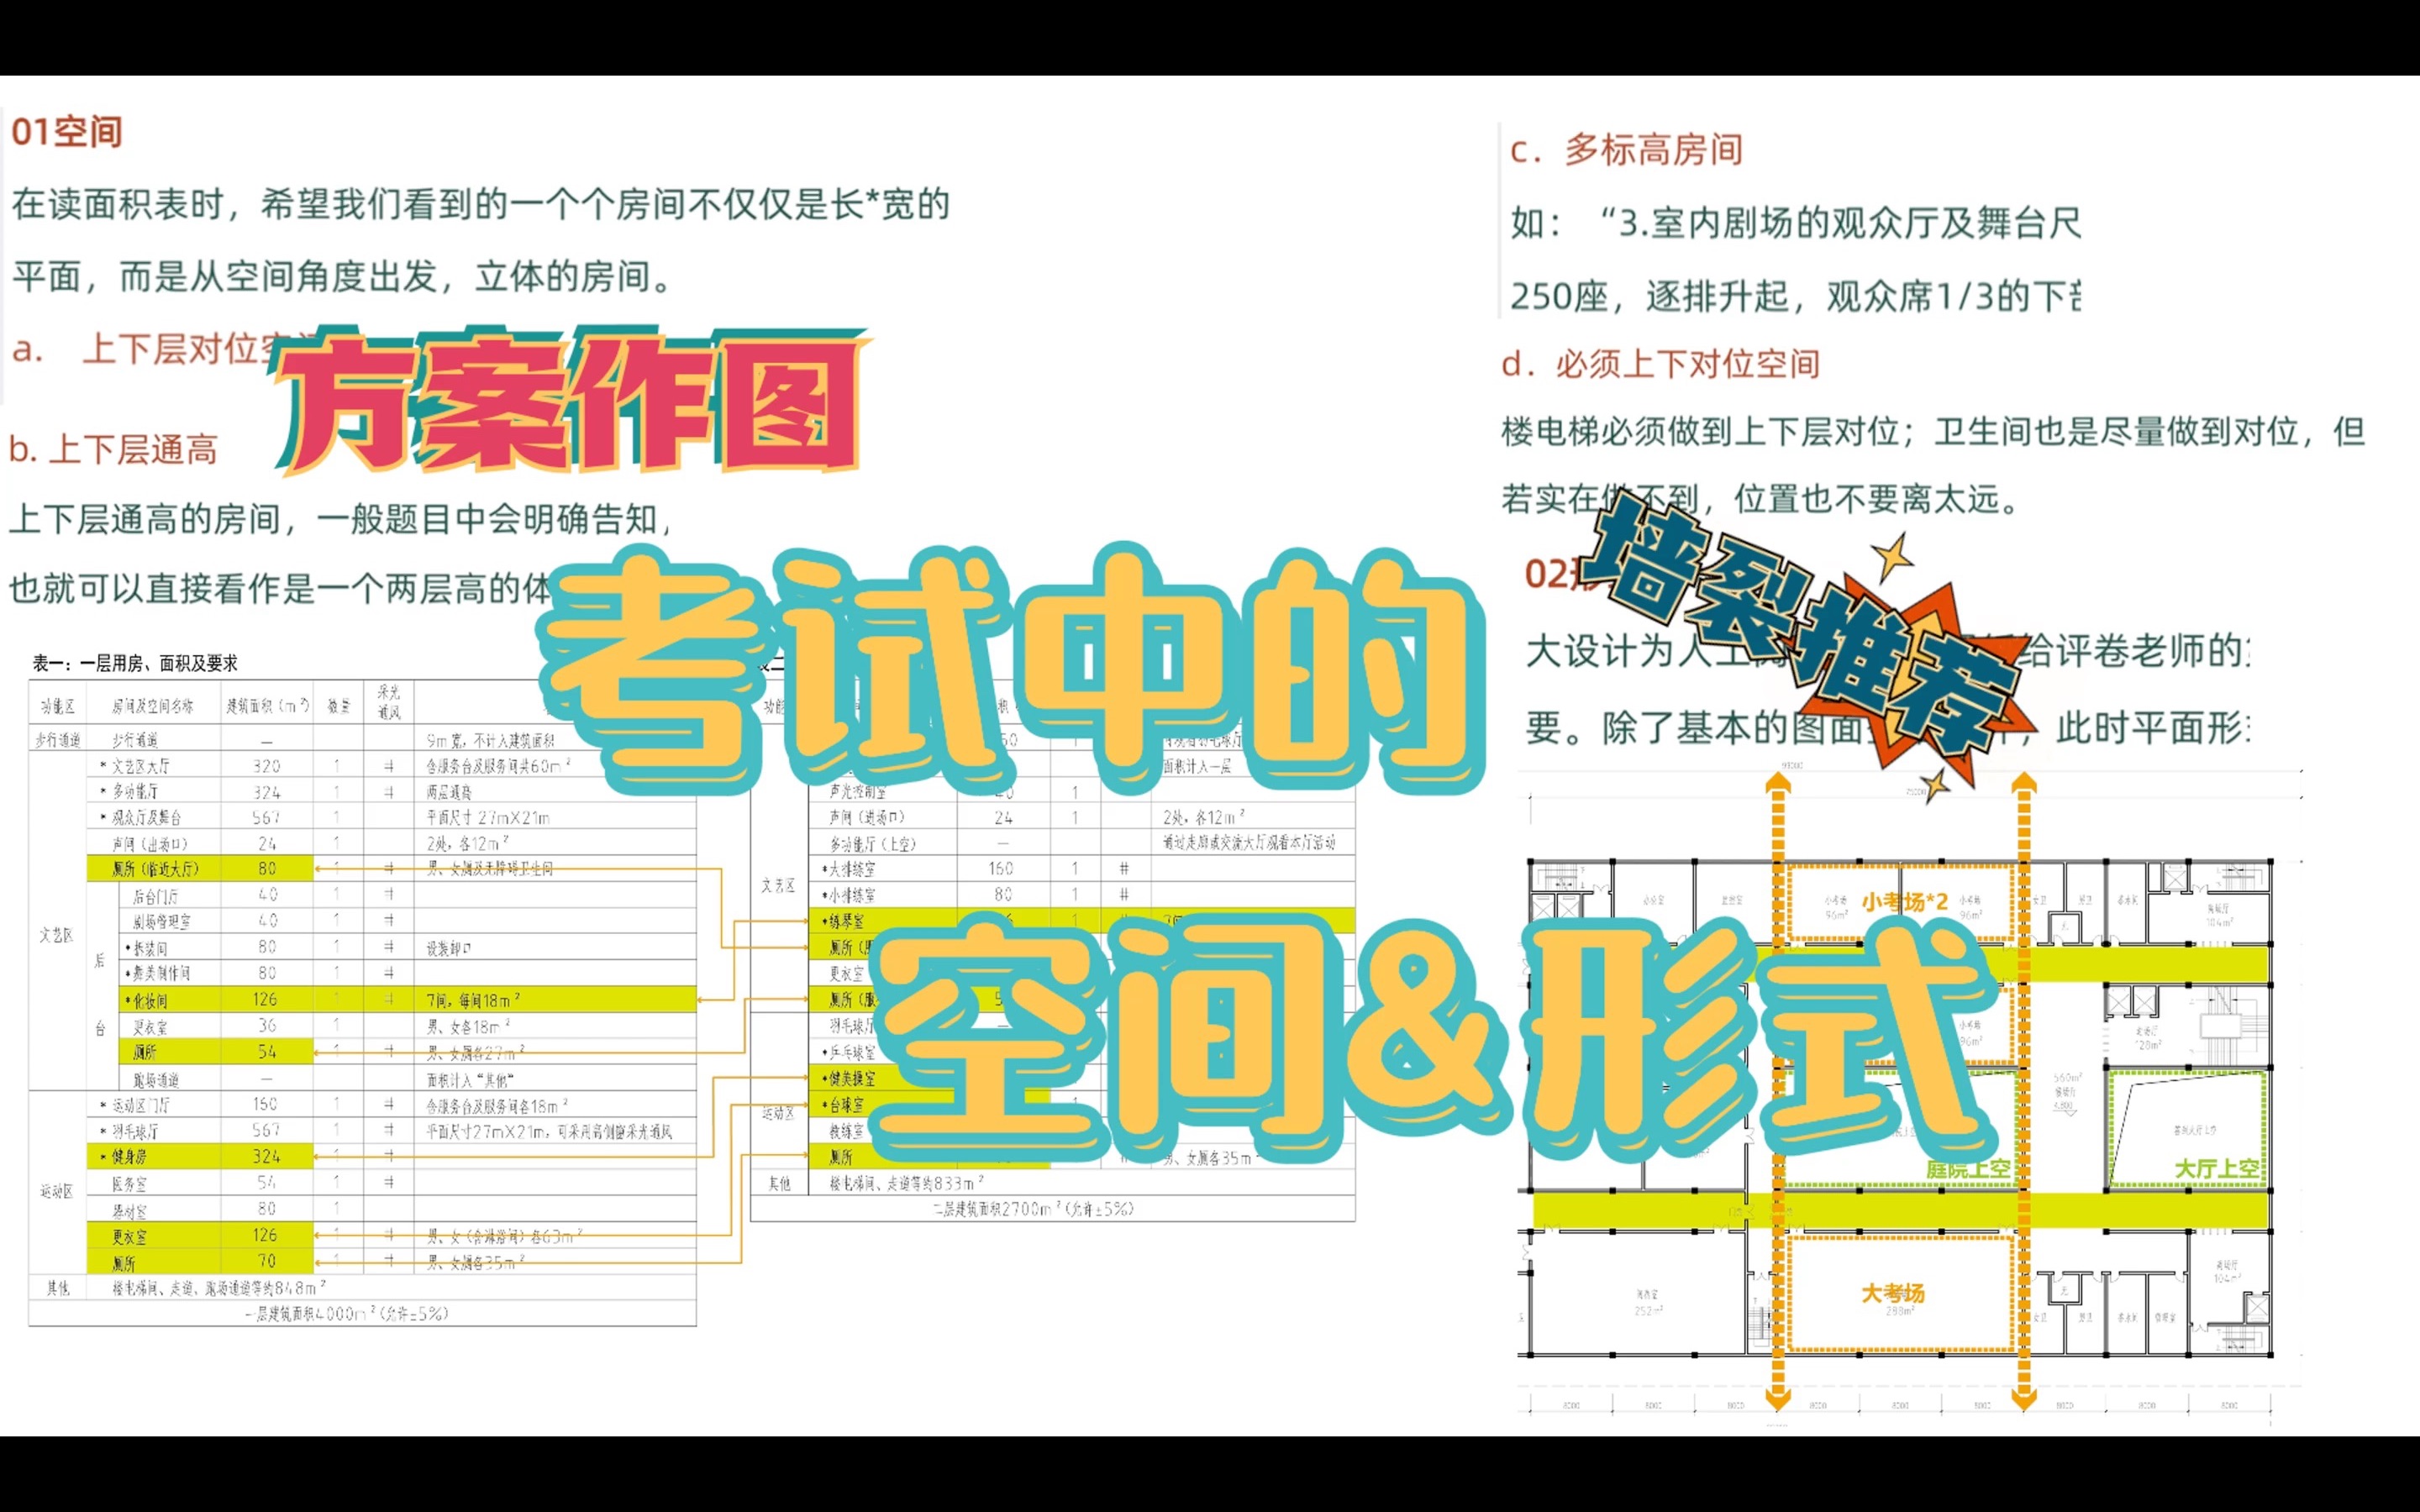Click the '一层建筑面积4000m²' total row

point(347,1314)
